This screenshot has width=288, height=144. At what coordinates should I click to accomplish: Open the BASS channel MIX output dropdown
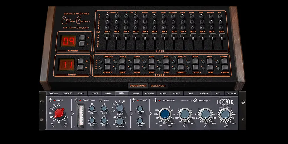(154, 32)
